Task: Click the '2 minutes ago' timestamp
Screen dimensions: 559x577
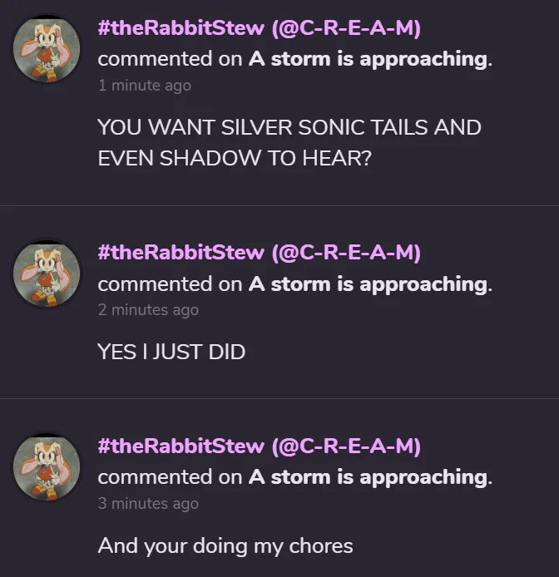Action: pyautogui.click(x=148, y=310)
